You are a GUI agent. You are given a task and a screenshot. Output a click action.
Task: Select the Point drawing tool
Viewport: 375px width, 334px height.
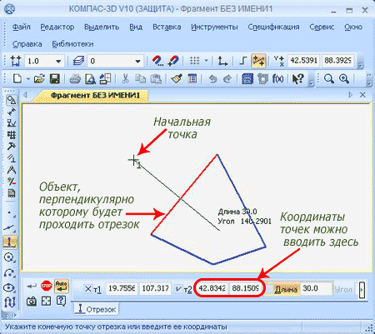click(x=10, y=213)
